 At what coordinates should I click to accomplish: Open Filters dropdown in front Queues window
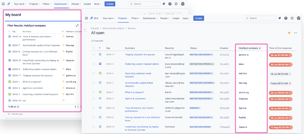click(x=136, y=18)
